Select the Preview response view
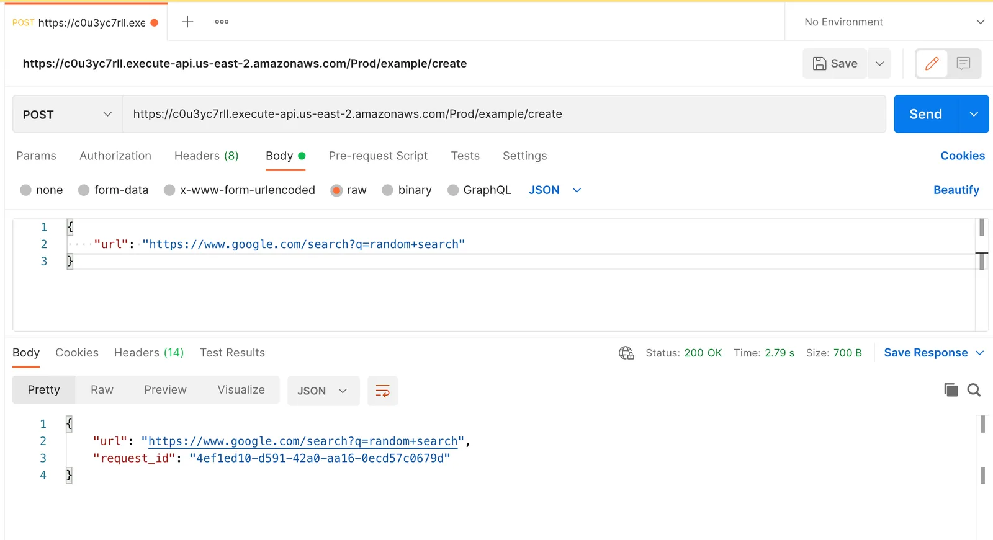Viewport: 993px width, 540px height. click(165, 390)
